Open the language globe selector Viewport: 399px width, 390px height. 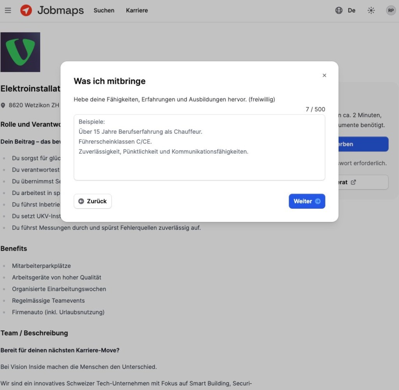coord(339,11)
